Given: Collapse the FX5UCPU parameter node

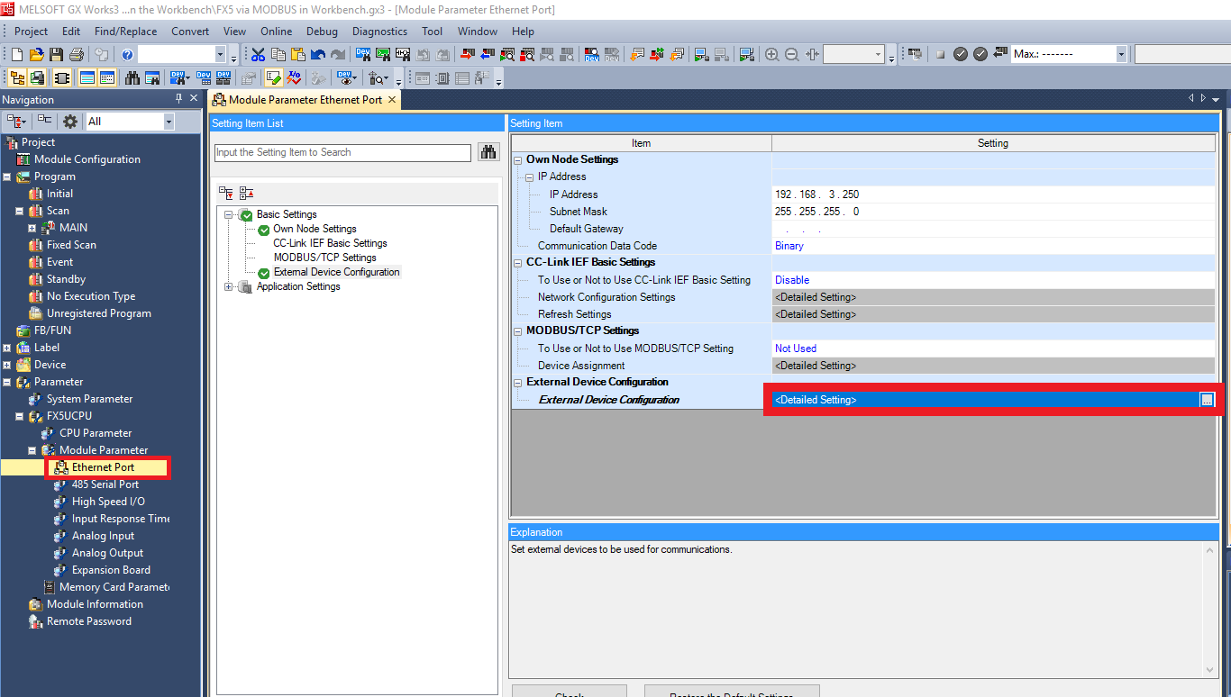Looking at the screenshot, I should pyautogui.click(x=20, y=416).
